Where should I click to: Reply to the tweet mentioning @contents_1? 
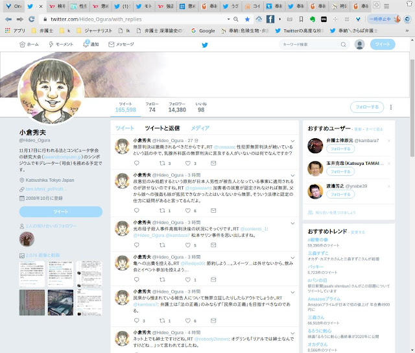pos(137,245)
